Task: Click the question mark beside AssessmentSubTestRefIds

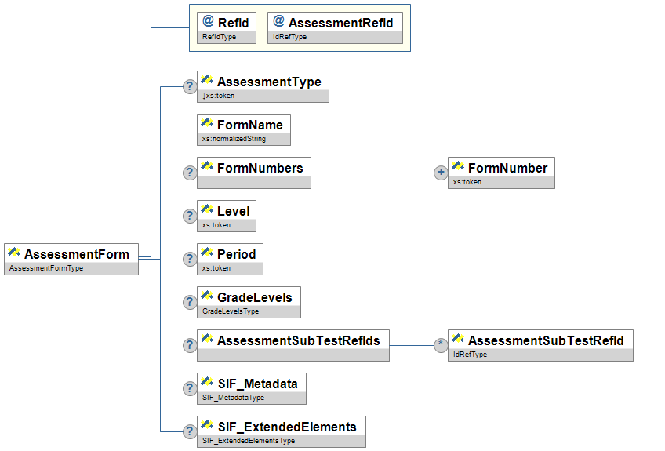Action: (x=189, y=346)
